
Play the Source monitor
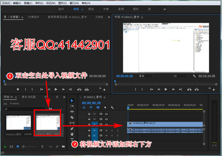point(56,89)
